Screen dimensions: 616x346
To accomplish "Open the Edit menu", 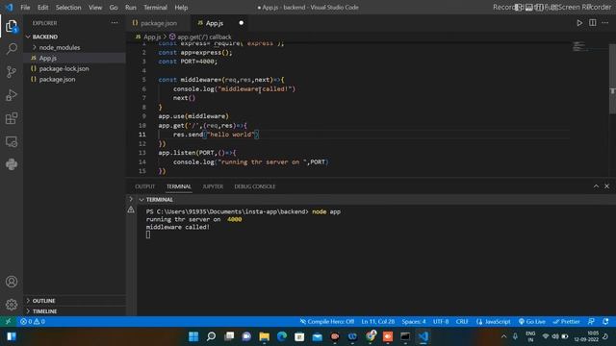I will 42,8.
